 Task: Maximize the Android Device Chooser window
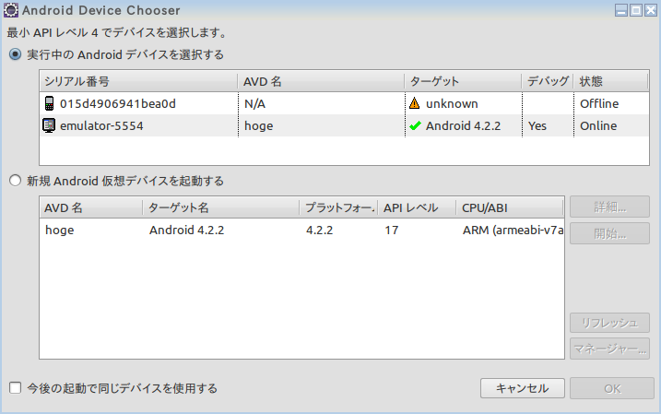point(636,10)
